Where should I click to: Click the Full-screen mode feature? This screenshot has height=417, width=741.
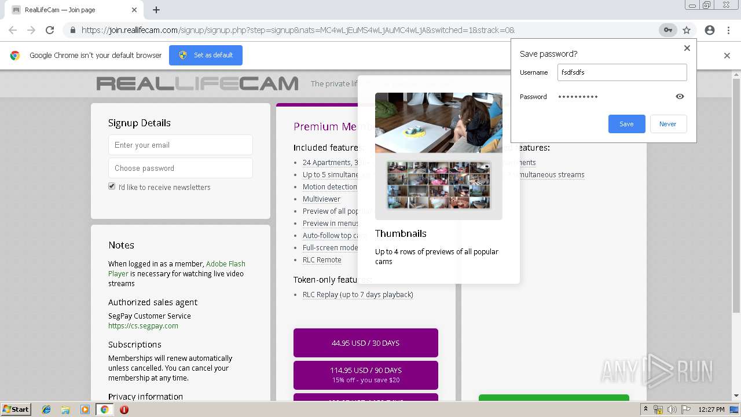pyautogui.click(x=330, y=247)
